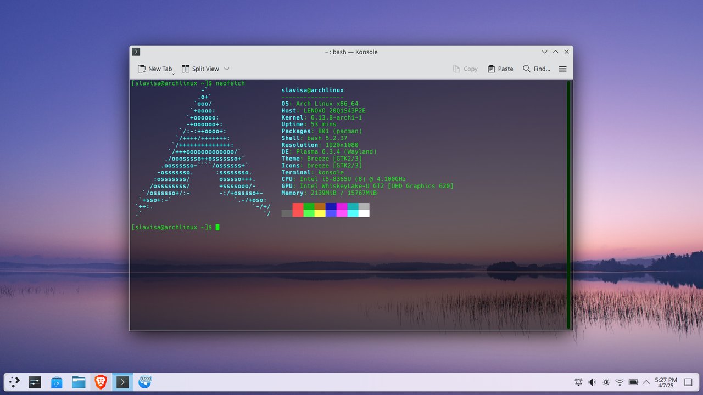Click the 'Kernel: 6.13.8-arch1-1' line

[x=322, y=117]
